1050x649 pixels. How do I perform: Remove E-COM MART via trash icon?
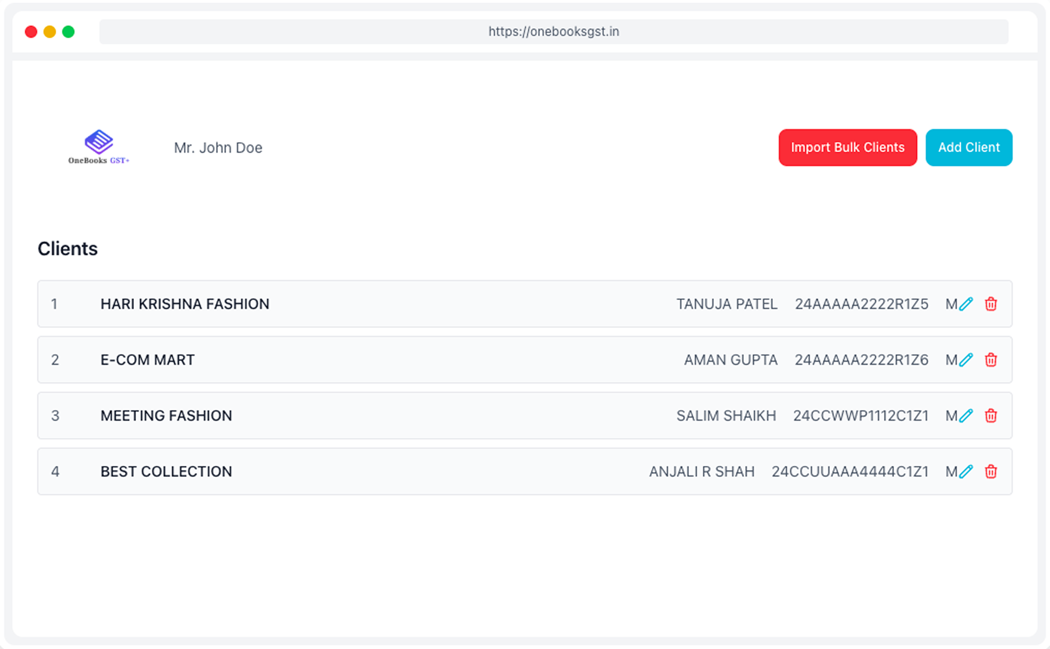(991, 360)
